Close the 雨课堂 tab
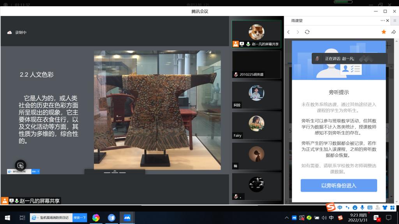Image resolution: width=399 pixels, height=224 pixels. (388, 21)
